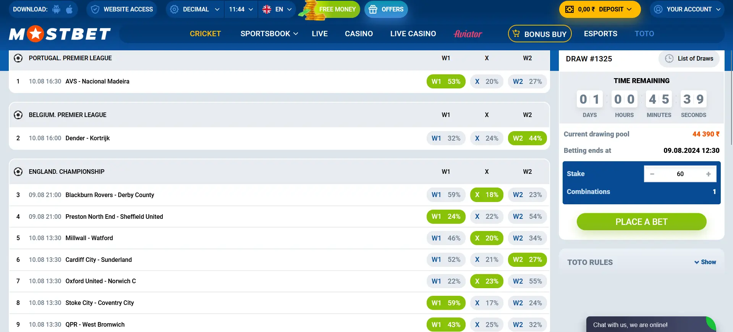
Task: Click the QPR - West Bromwich match name
Action: (95, 325)
